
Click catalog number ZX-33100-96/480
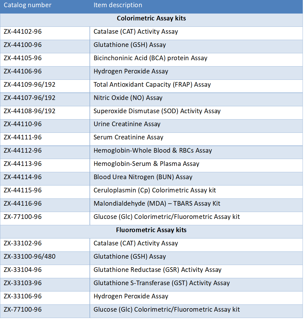point(30,257)
